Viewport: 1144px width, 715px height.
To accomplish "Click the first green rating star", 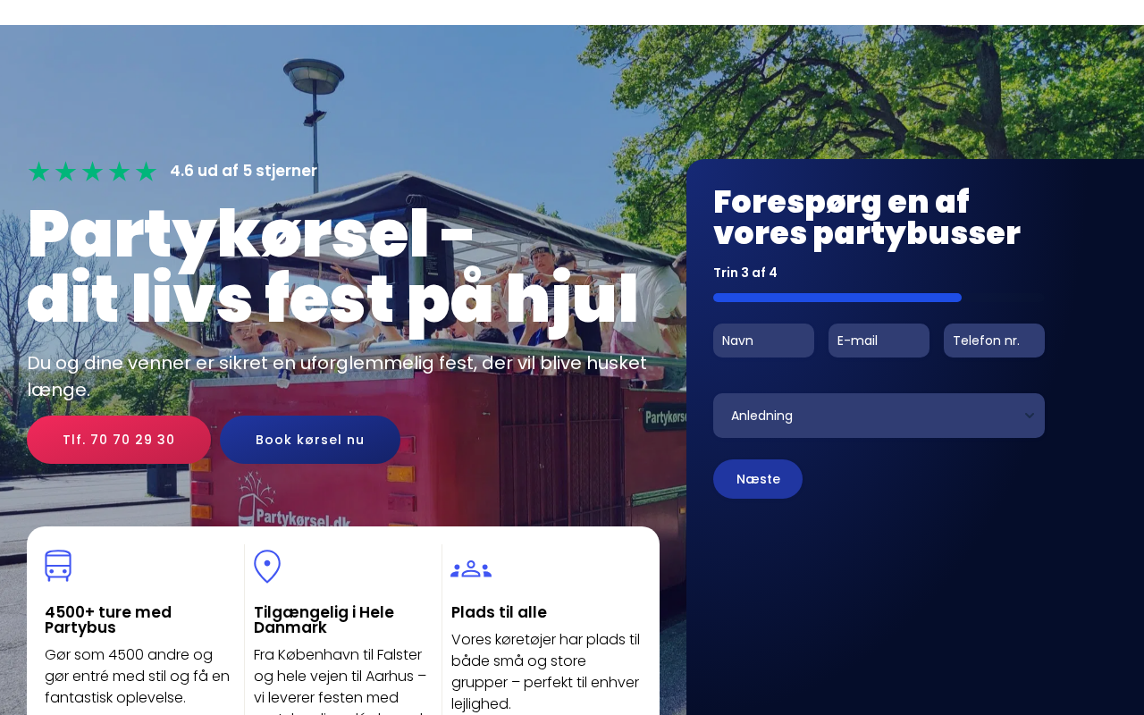I will (38, 172).
